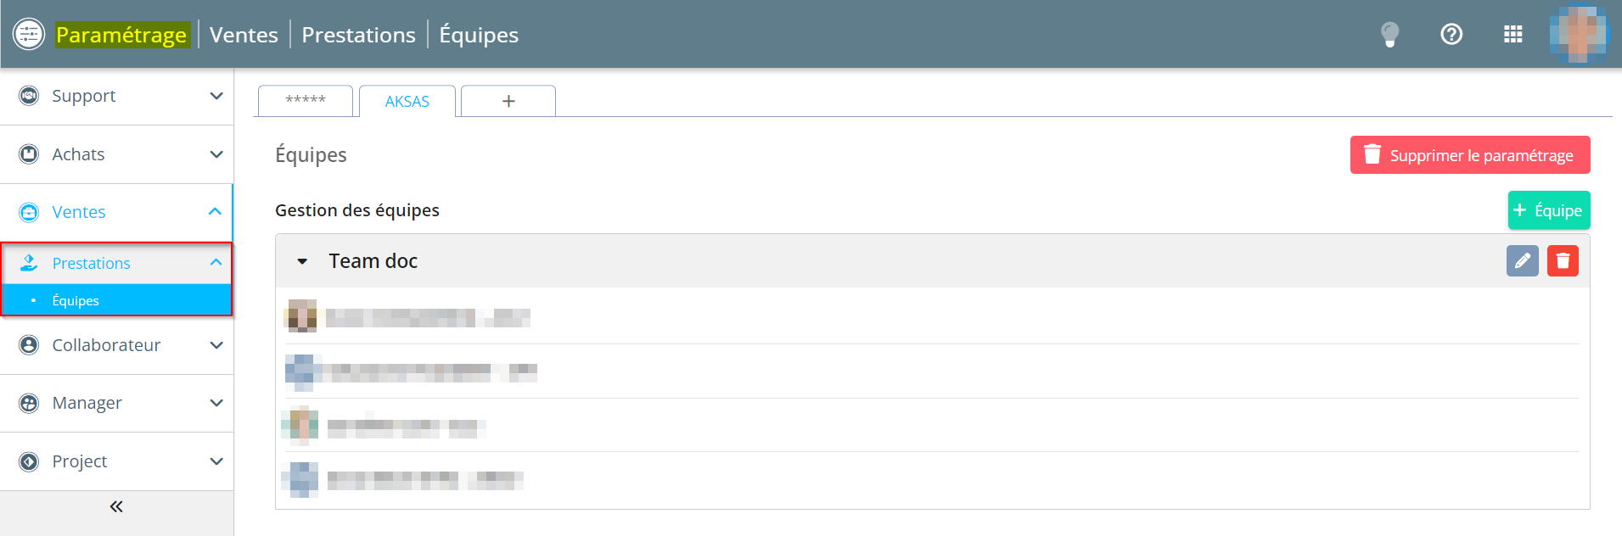Click the lightbulb tips icon
The image size is (1622, 536).
(1389, 35)
